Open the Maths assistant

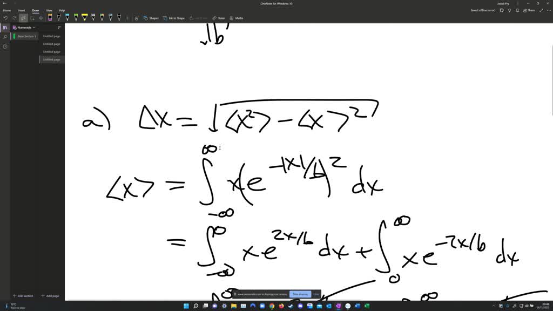point(237,18)
